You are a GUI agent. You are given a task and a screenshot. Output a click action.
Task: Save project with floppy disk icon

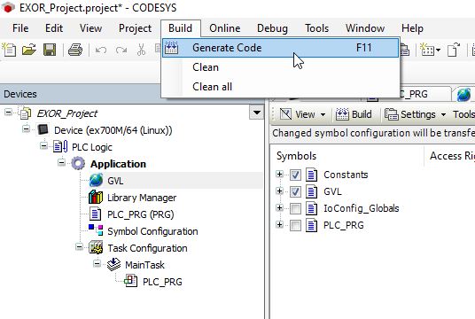point(50,50)
